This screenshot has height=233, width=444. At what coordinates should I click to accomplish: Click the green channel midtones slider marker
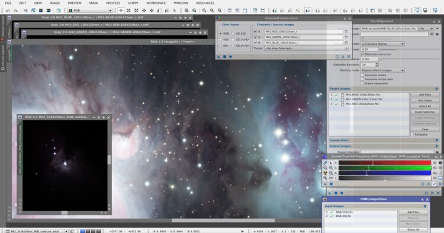point(368,168)
